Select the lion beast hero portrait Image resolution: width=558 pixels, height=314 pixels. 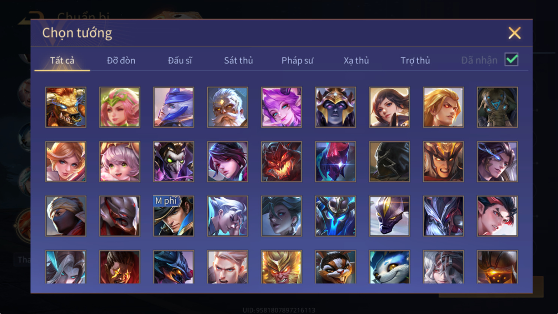click(66, 107)
